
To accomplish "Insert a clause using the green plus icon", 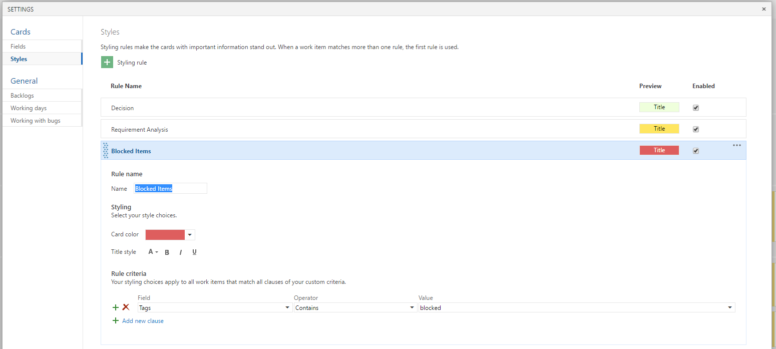I will tap(116, 307).
